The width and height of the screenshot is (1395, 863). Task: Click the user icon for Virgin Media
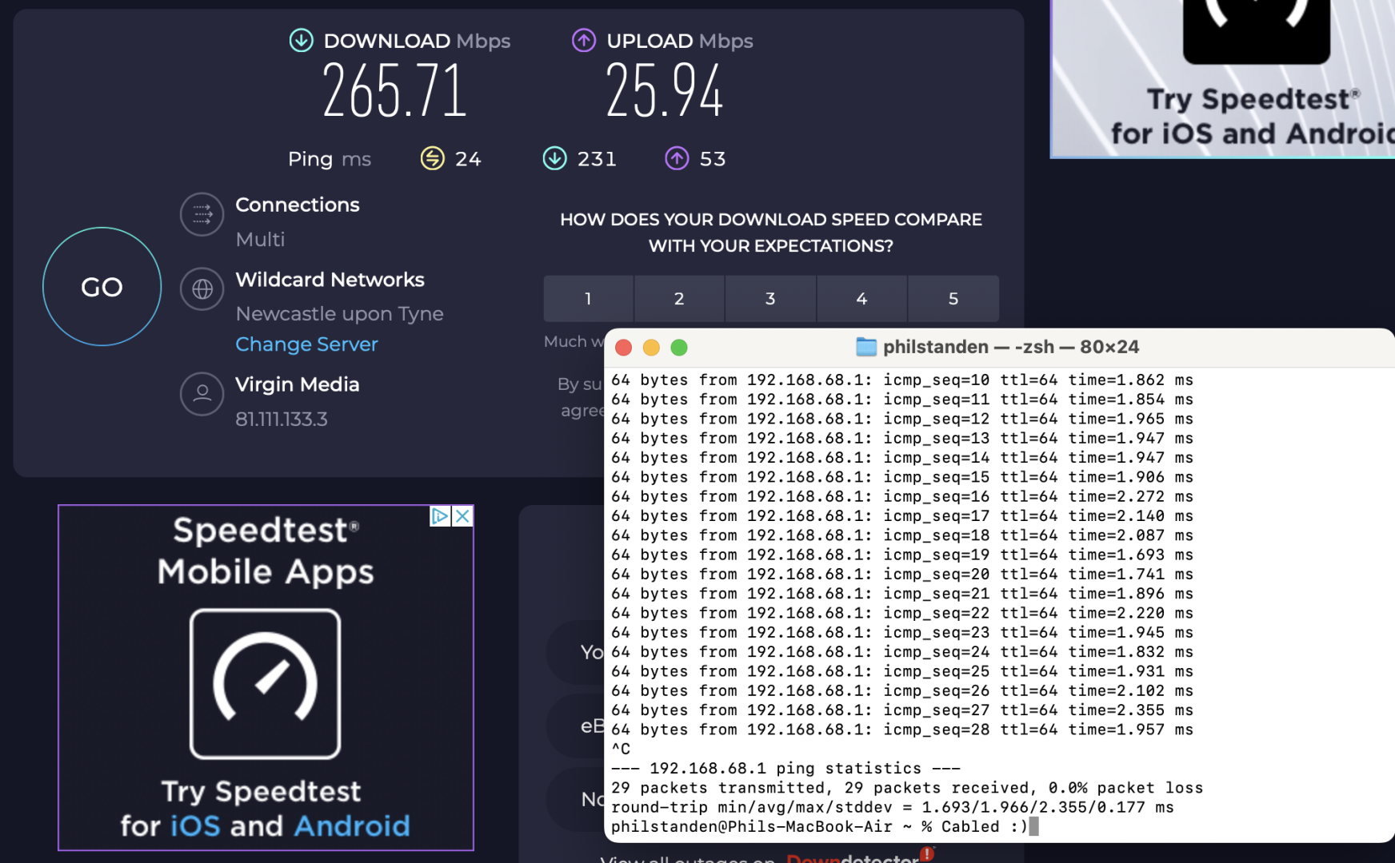click(202, 393)
